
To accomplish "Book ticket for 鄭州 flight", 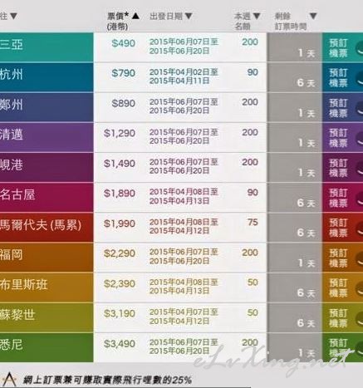I will click(x=342, y=108).
